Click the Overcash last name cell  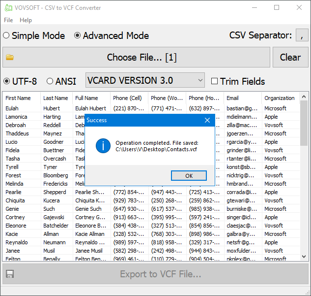tap(55, 159)
